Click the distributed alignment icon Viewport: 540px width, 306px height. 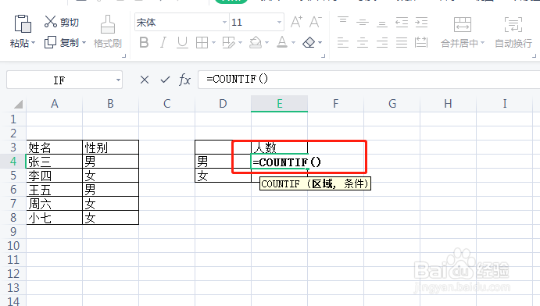421,43
